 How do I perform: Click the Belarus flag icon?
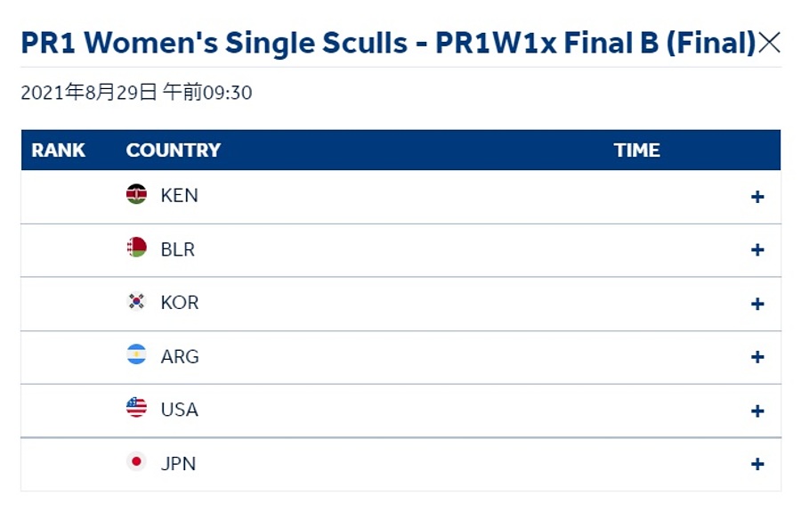point(136,248)
